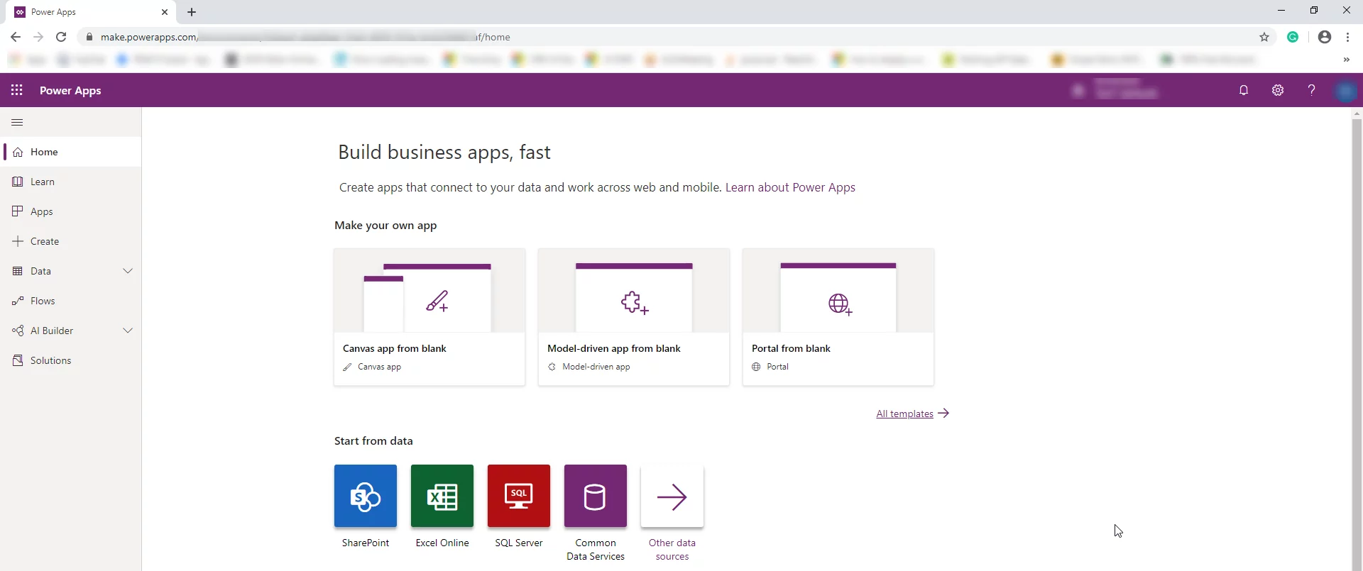The height and width of the screenshot is (571, 1363).
Task: Open Learn in sidebar
Action: [x=71, y=182]
